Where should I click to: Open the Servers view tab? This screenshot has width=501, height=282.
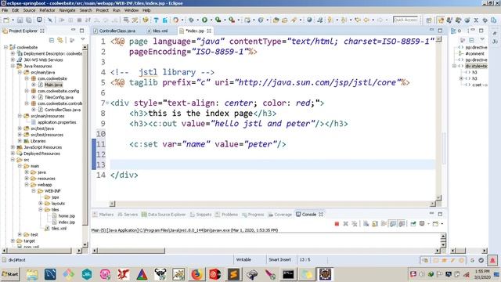[x=128, y=215]
